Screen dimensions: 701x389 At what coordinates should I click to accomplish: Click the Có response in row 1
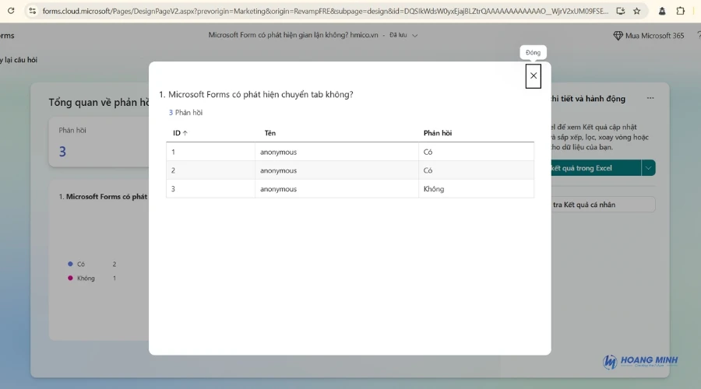tap(428, 152)
